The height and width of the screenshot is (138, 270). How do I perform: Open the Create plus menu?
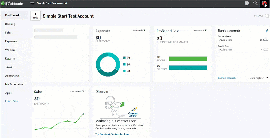(x=247, y=3)
